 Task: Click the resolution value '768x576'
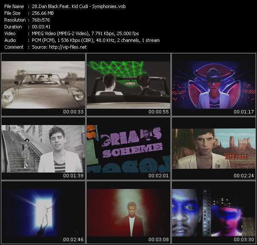point(41,20)
